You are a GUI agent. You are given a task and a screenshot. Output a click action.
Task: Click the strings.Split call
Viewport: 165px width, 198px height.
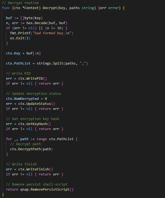tap(62, 63)
